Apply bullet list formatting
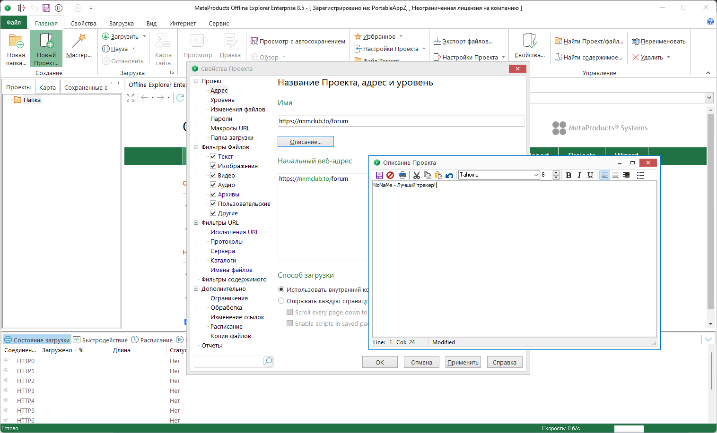Screen dimensions: 717x433 641,175
